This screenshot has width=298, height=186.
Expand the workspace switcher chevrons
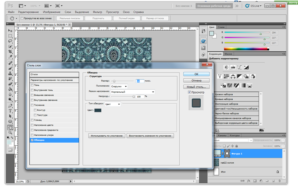(x=237, y=6)
